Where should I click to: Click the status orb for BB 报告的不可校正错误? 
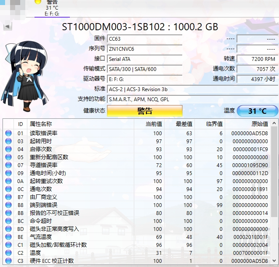tap(8, 213)
